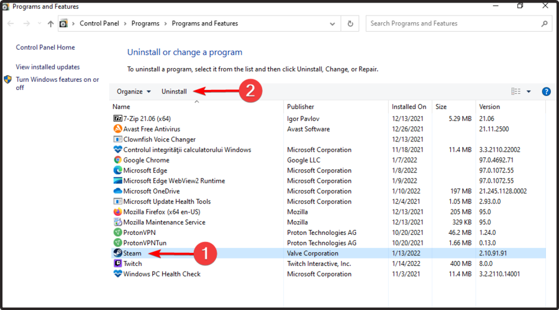Expand the chevron after Control Panel breadcrumb
Screen dimensions: 559x310
[x=125, y=24]
